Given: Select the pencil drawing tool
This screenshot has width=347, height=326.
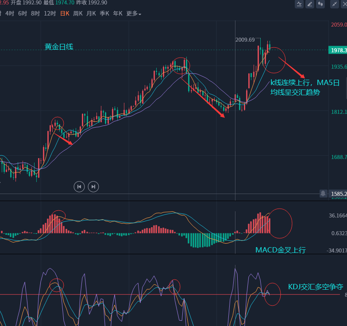Looking at the screenshot, I should [310, 4].
